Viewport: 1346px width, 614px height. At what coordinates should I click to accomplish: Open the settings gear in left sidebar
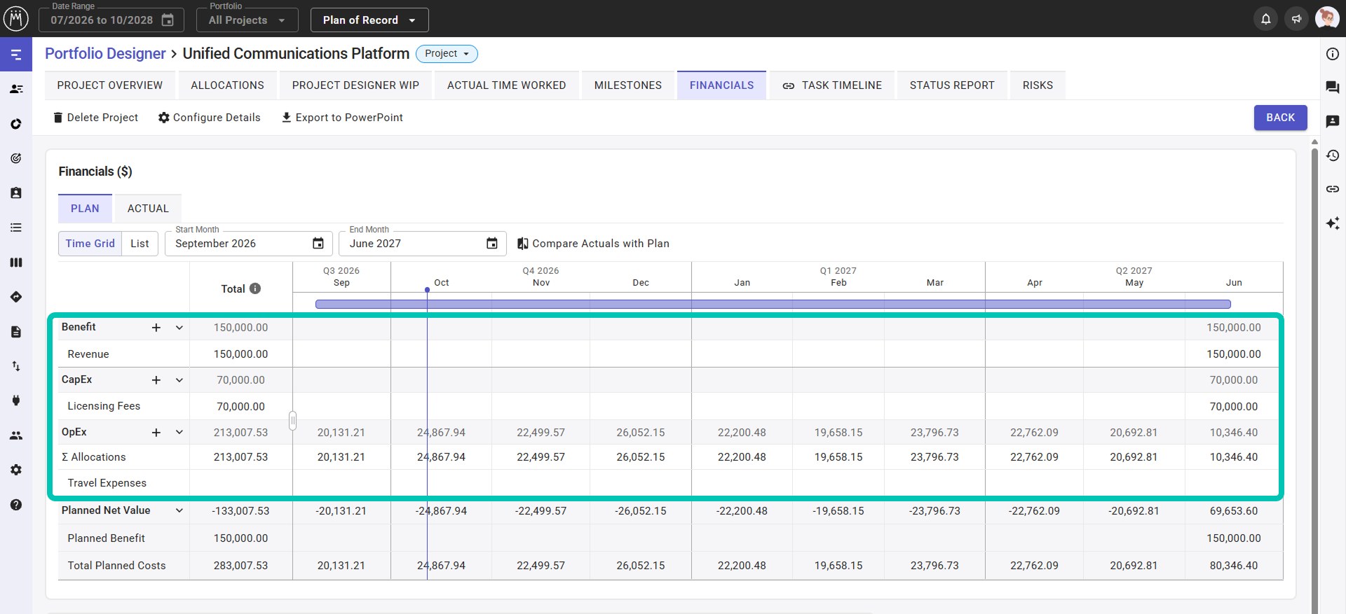pos(16,470)
